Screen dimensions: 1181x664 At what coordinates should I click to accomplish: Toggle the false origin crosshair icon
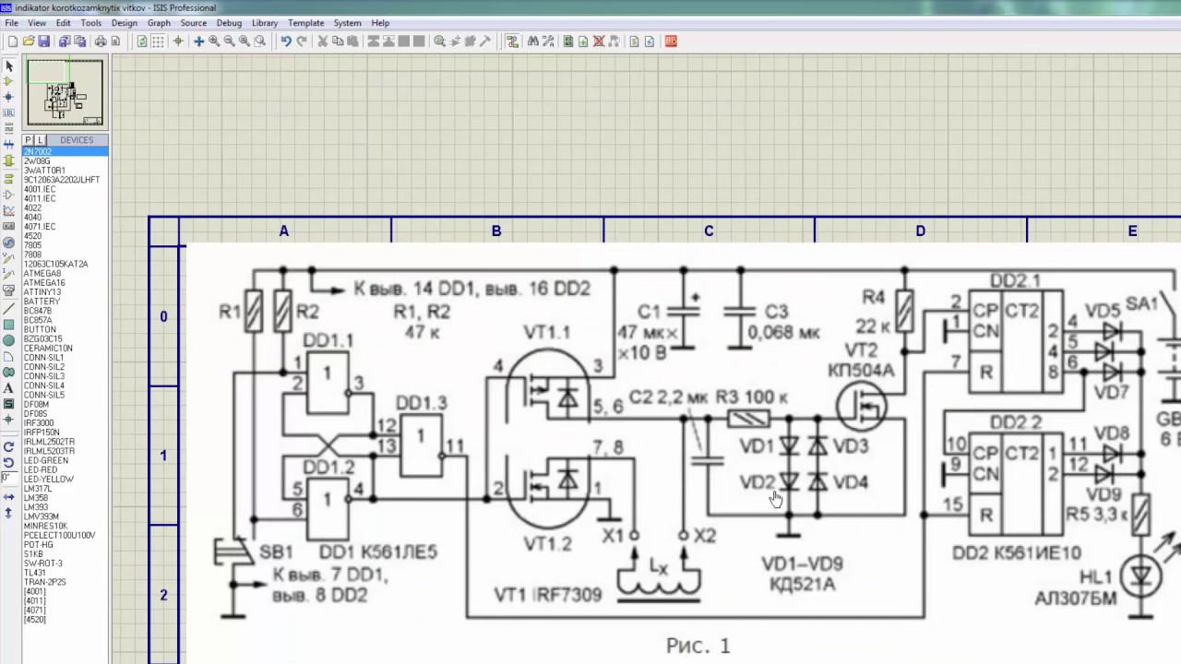[179, 41]
